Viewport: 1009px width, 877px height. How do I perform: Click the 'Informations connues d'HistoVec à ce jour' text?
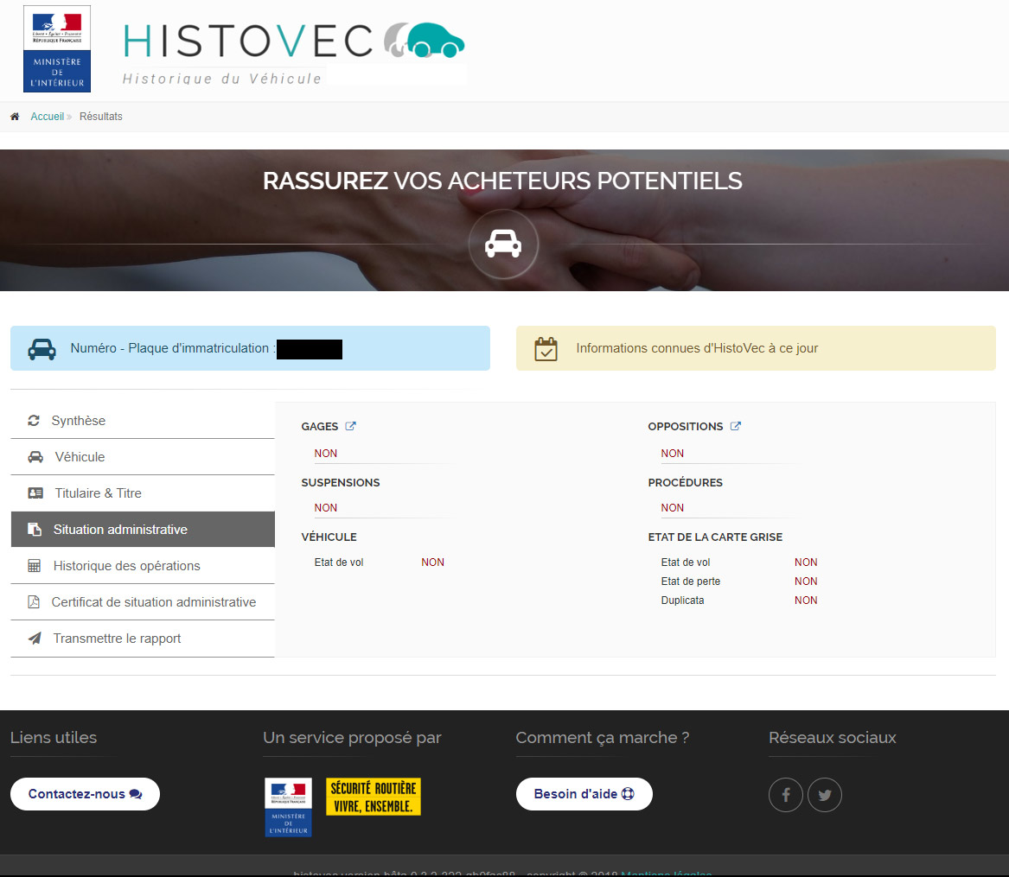(697, 348)
